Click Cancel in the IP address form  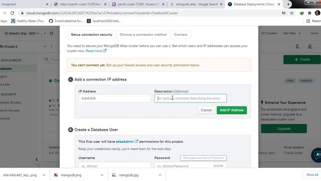(206, 110)
